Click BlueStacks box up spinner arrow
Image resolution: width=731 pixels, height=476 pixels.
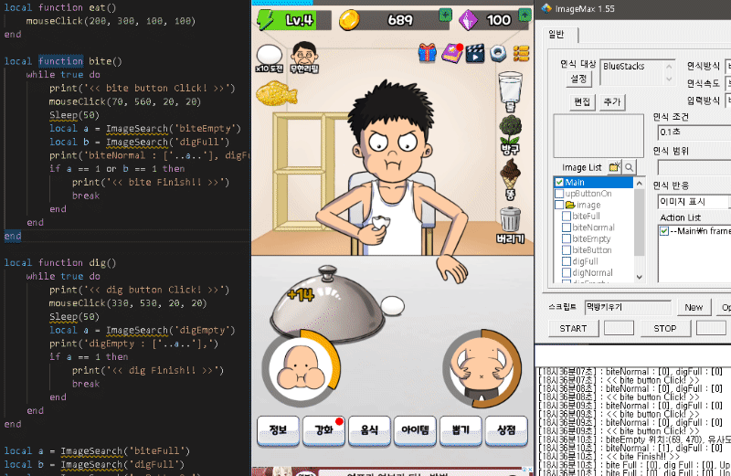[x=669, y=67]
